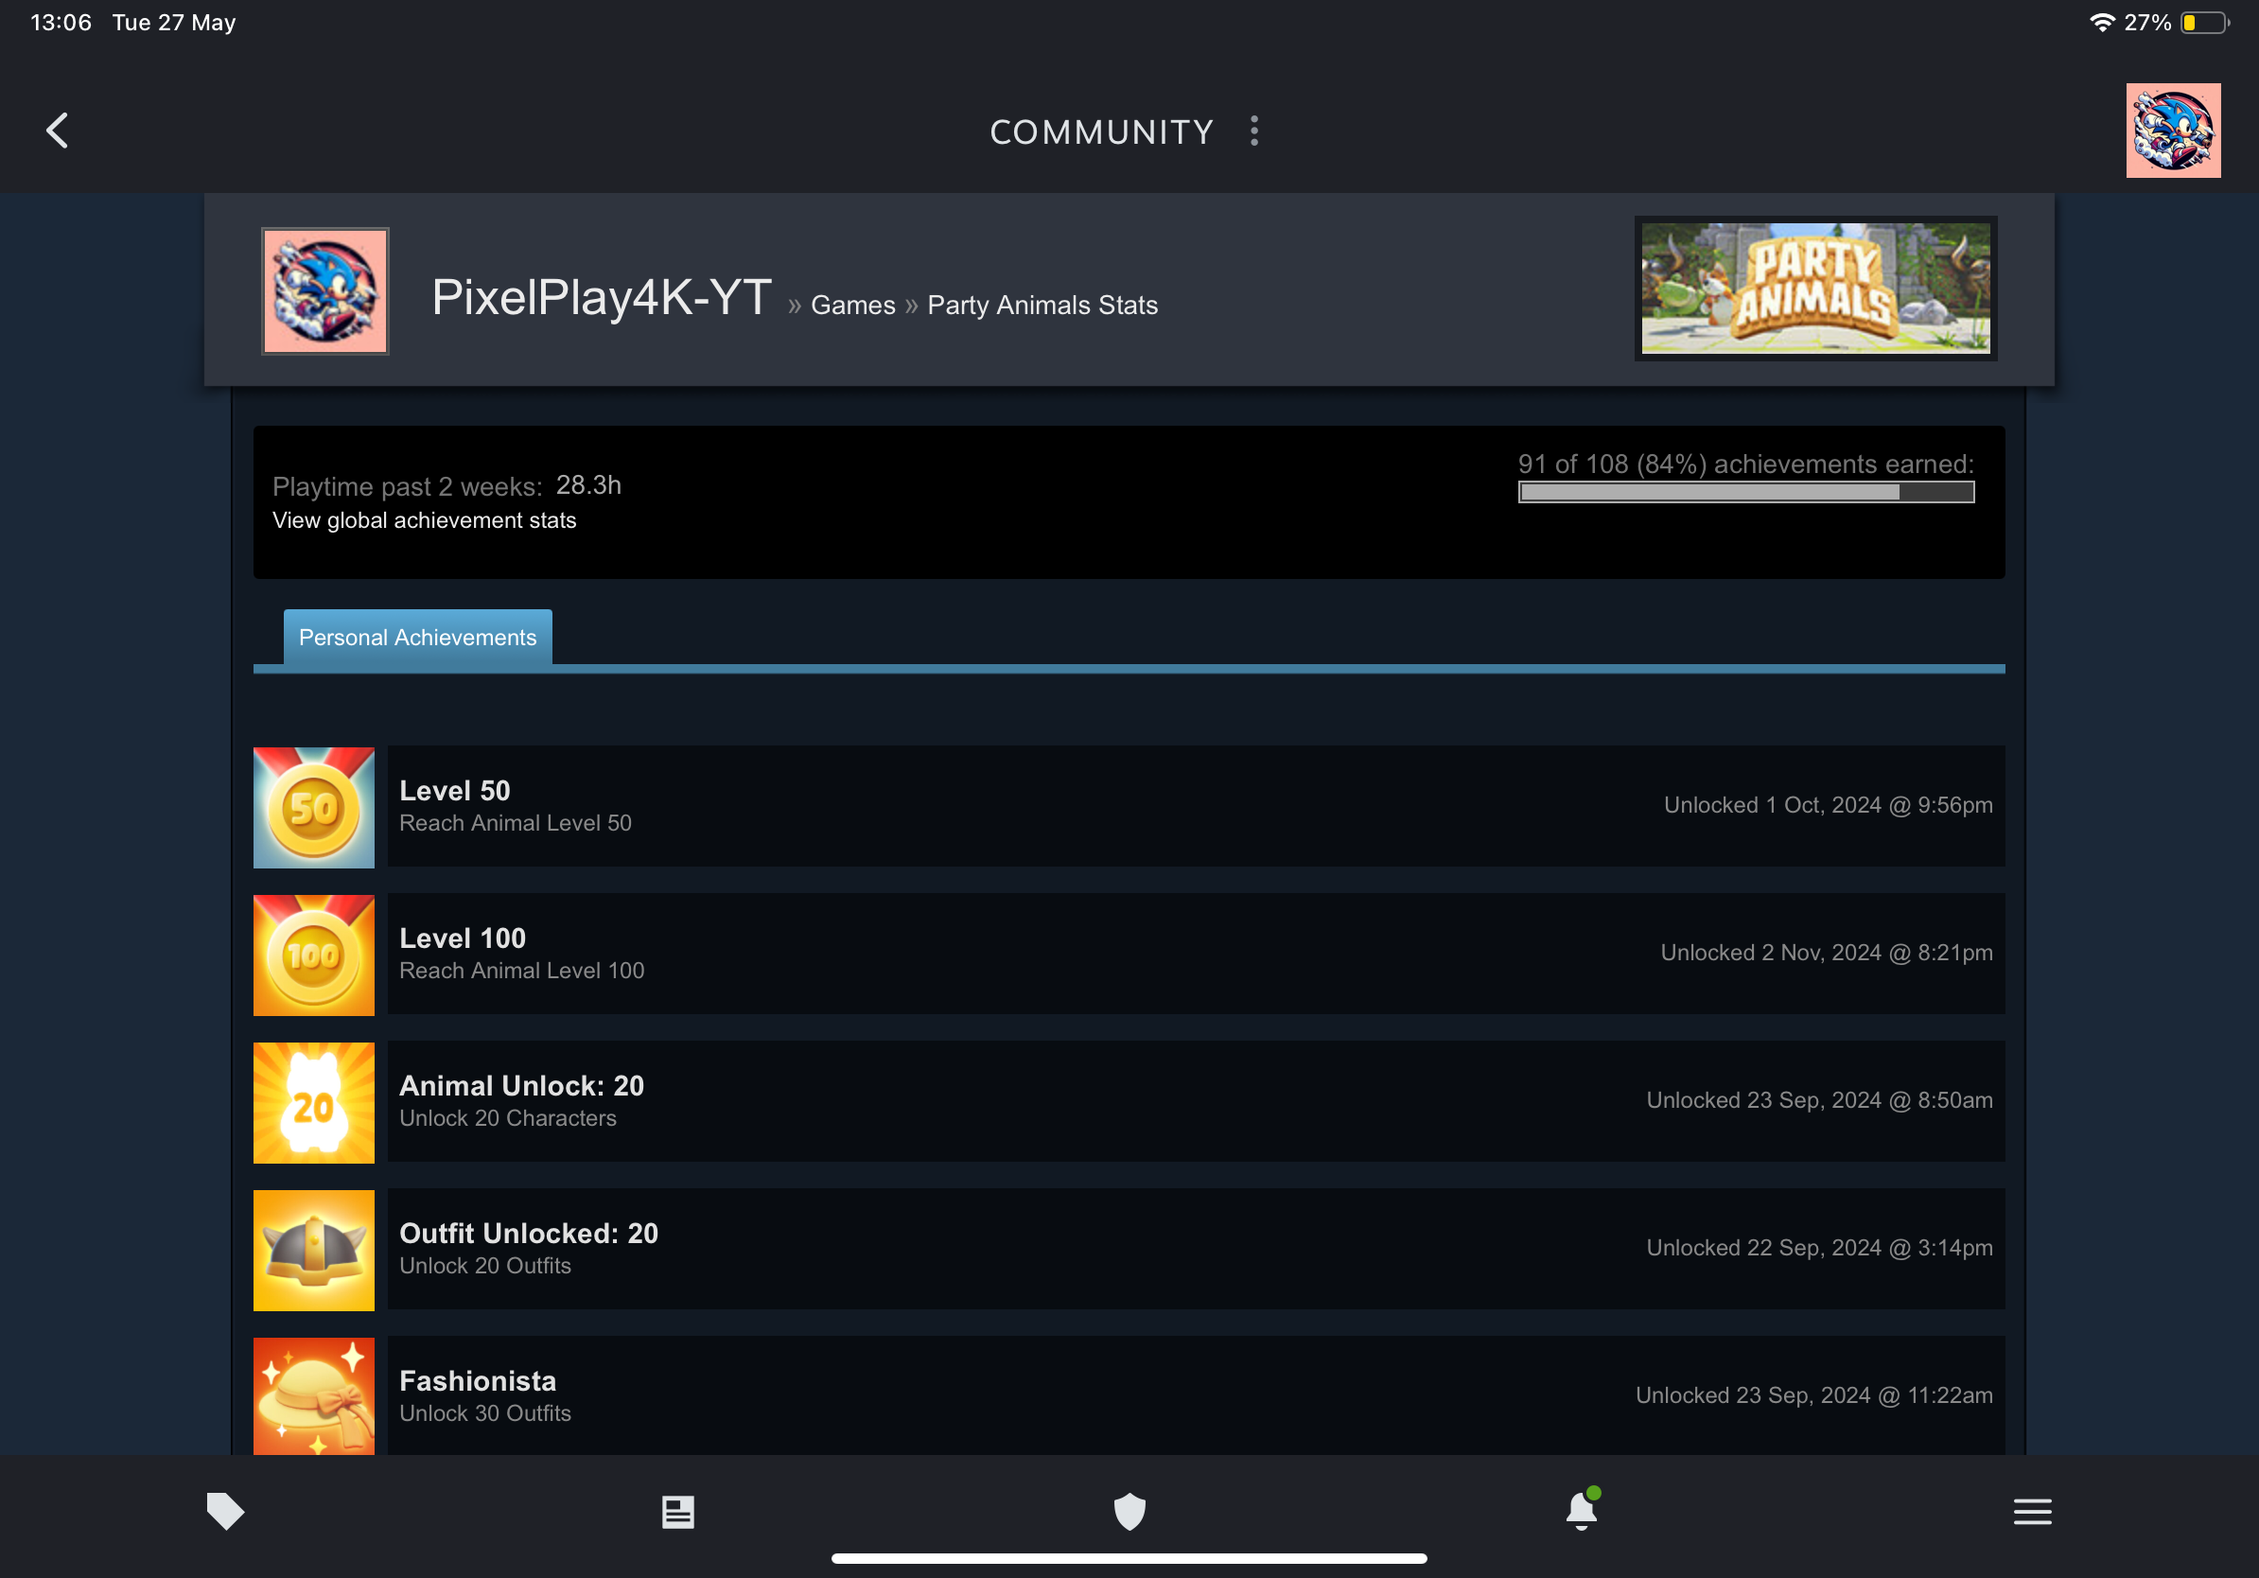Open the three-dot Community options menu
The width and height of the screenshot is (2259, 1578).
click(x=1253, y=131)
